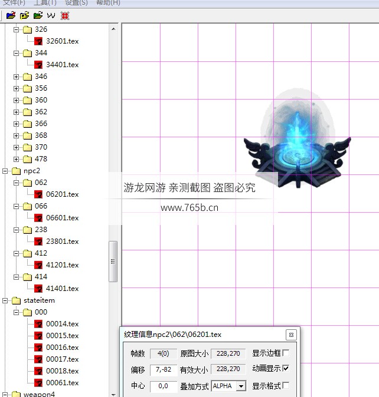Click the red file icon of 06601.tex

tap(38, 218)
